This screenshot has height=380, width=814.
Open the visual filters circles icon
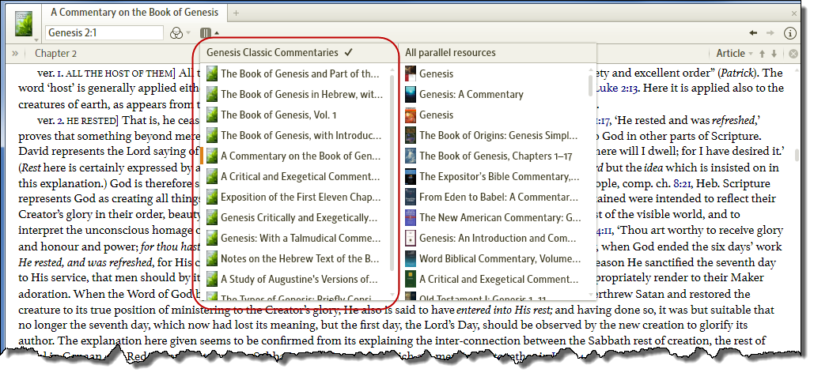176,33
